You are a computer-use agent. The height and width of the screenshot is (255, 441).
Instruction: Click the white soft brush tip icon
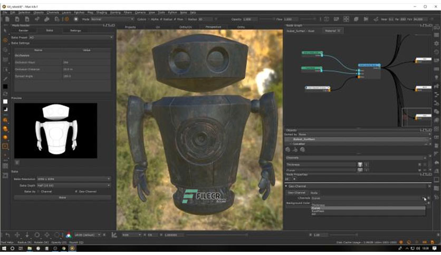(75, 19)
